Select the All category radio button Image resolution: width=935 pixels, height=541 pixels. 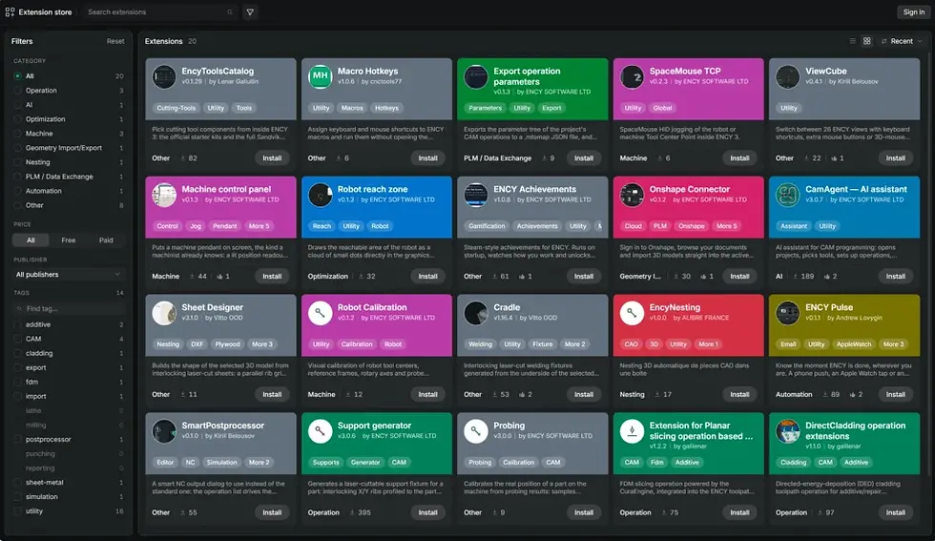[18, 76]
